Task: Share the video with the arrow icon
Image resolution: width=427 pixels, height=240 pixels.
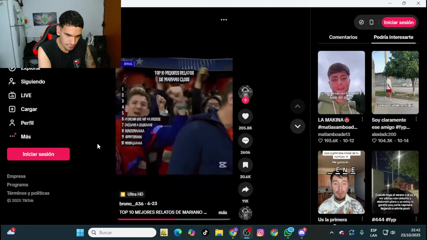Action: (245, 189)
